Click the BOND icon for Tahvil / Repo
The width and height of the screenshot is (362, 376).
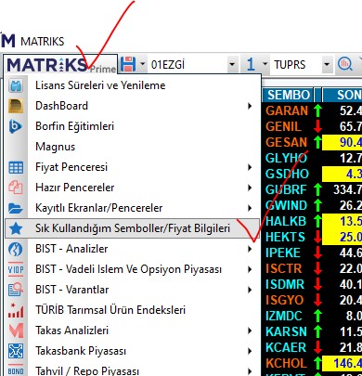tap(16, 370)
